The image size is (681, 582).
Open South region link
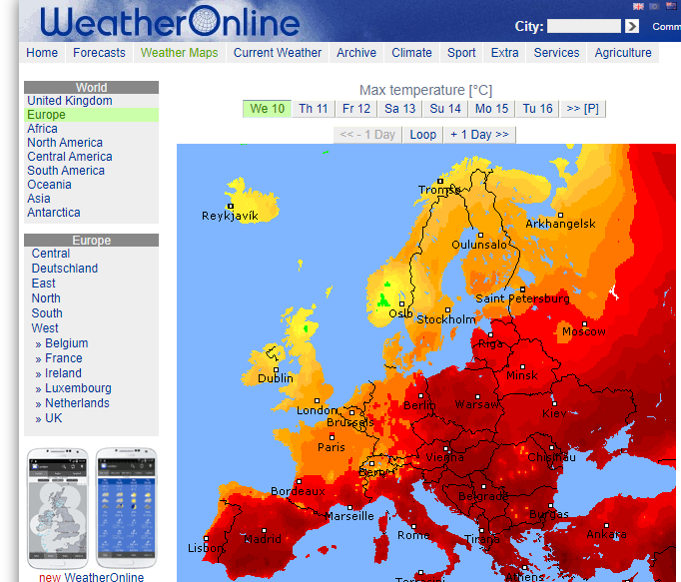47,313
